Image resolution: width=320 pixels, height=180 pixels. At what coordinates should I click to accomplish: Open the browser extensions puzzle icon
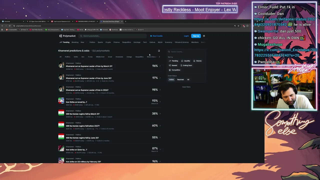247,26
